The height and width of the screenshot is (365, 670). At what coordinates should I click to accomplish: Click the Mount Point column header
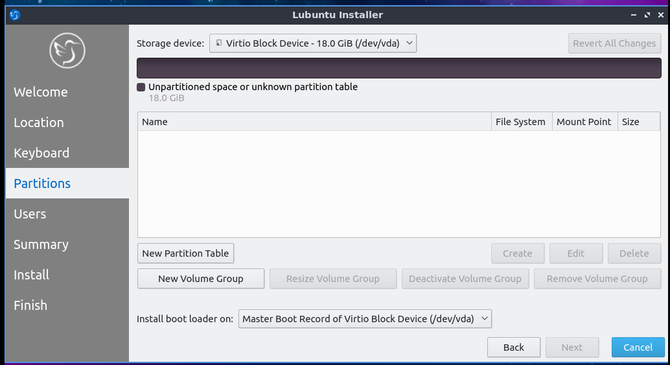[x=584, y=122]
